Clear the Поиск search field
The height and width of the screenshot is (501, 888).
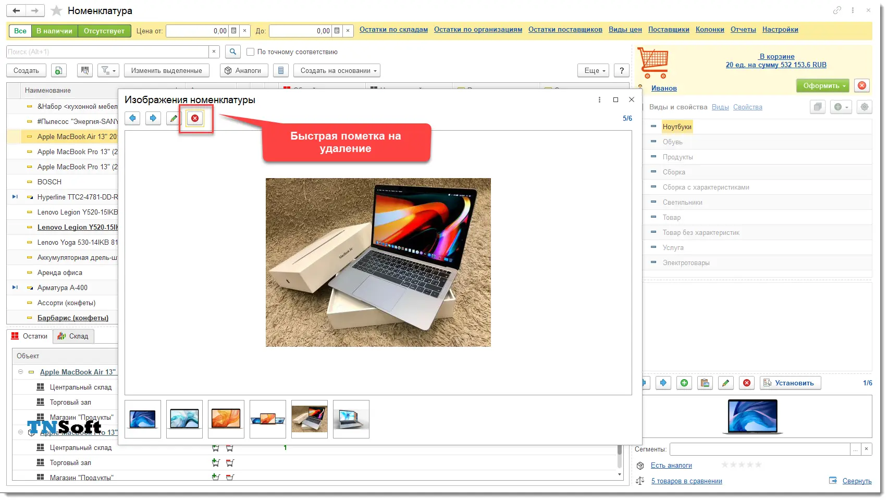[x=214, y=52]
